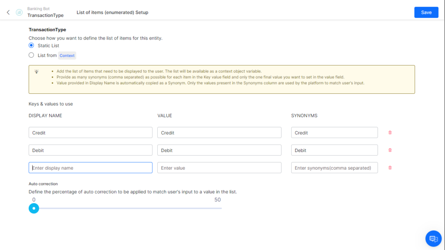This screenshot has height=250, width=445.
Task: Click the Credit display name field
Action: [90, 132]
